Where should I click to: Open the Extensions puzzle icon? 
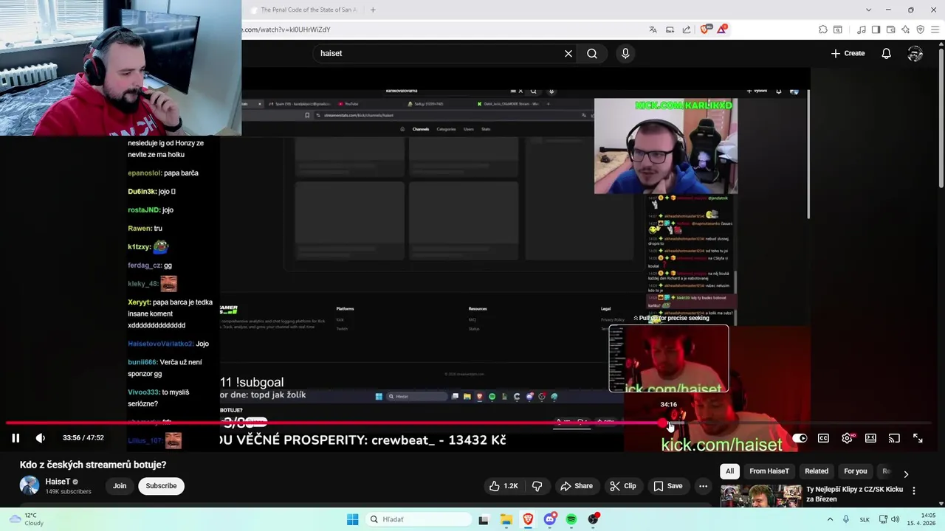(823, 29)
